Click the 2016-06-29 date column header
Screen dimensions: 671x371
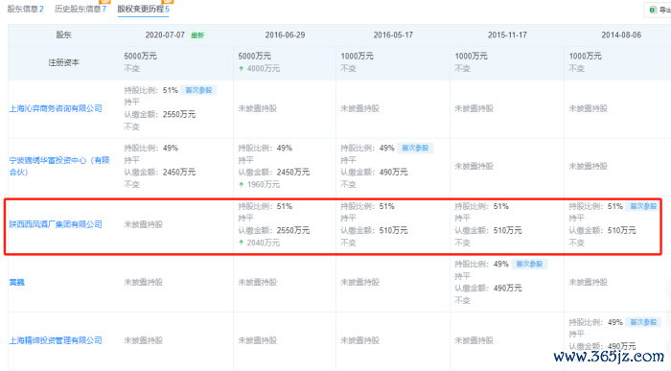tap(285, 35)
